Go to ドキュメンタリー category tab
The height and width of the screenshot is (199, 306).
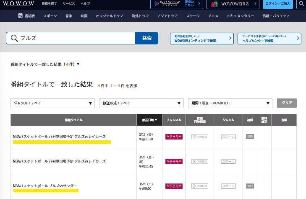coord(240,16)
